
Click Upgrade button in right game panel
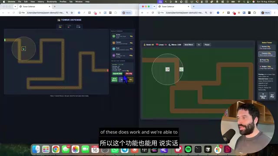pos(263,96)
